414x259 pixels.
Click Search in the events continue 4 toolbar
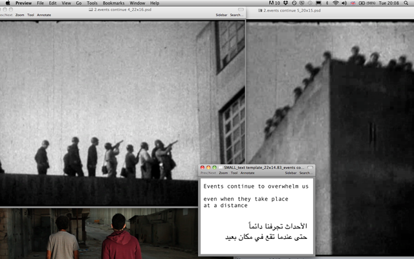click(x=237, y=14)
